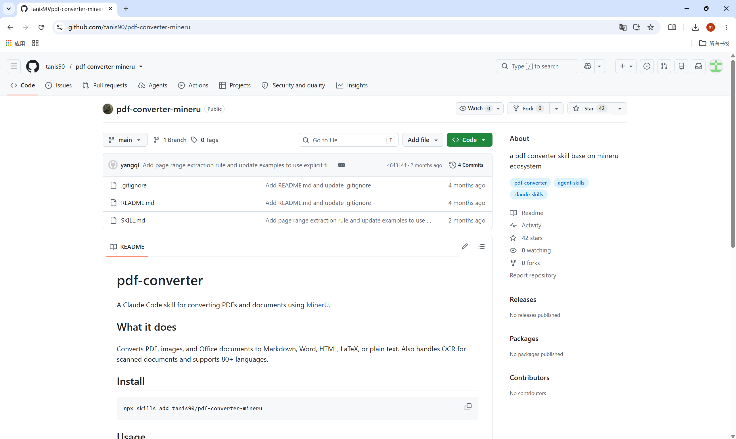Reload the page
Image resolution: width=736 pixels, height=439 pixels.
click(x=41, y=27)
